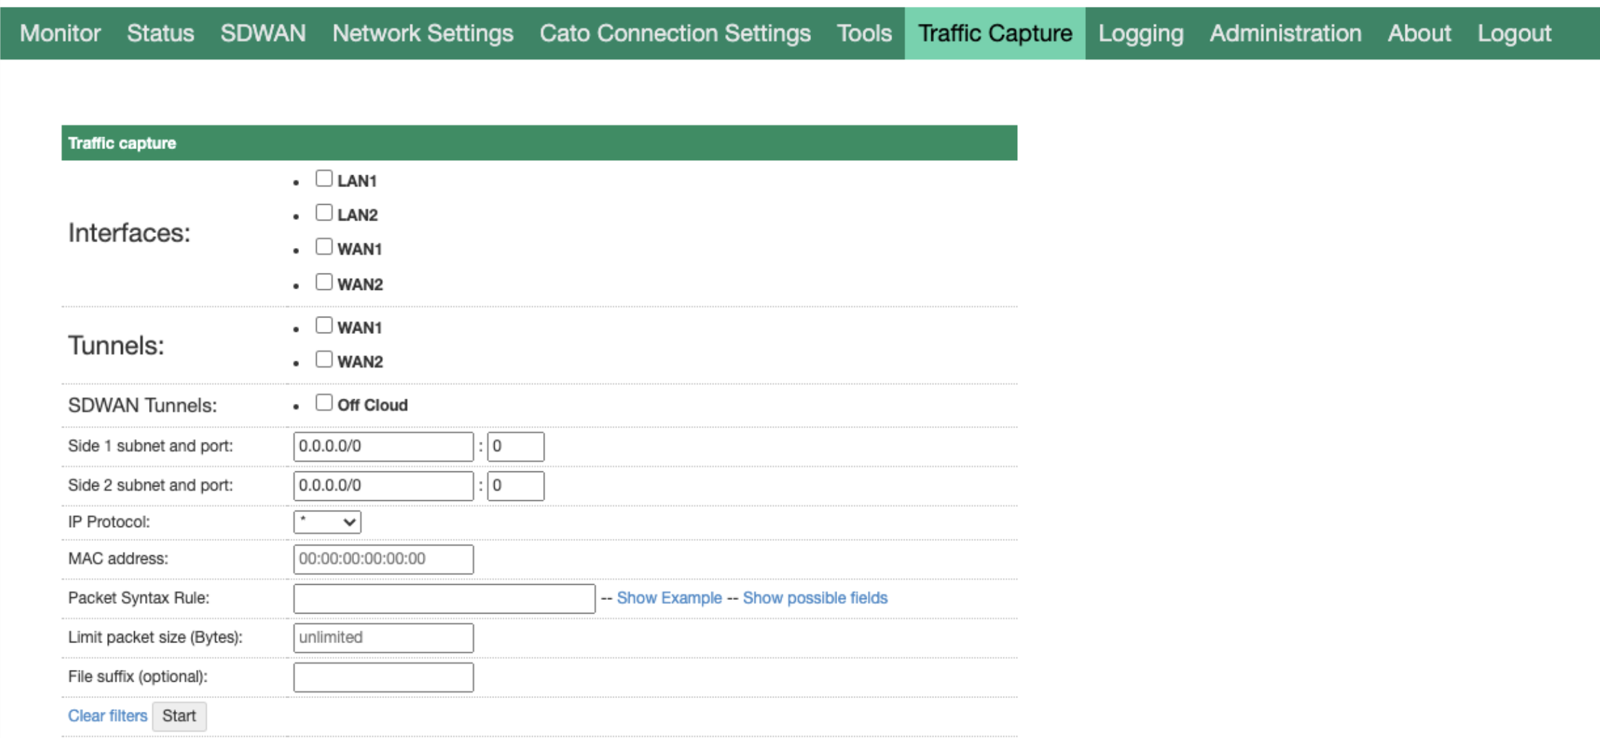Click Clear filters to reset form
The image size is (1600, 738).
[x=107, y=715]
